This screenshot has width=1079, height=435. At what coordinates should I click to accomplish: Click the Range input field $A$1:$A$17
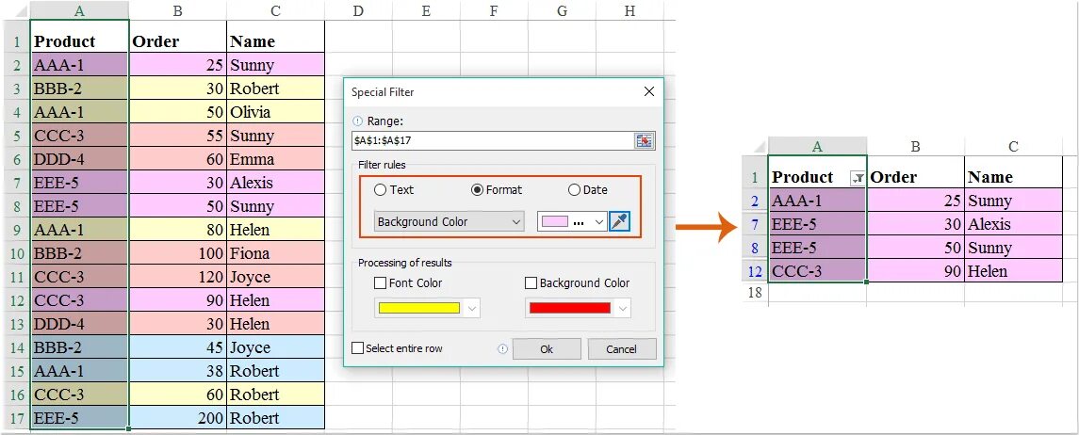(492, 141)
